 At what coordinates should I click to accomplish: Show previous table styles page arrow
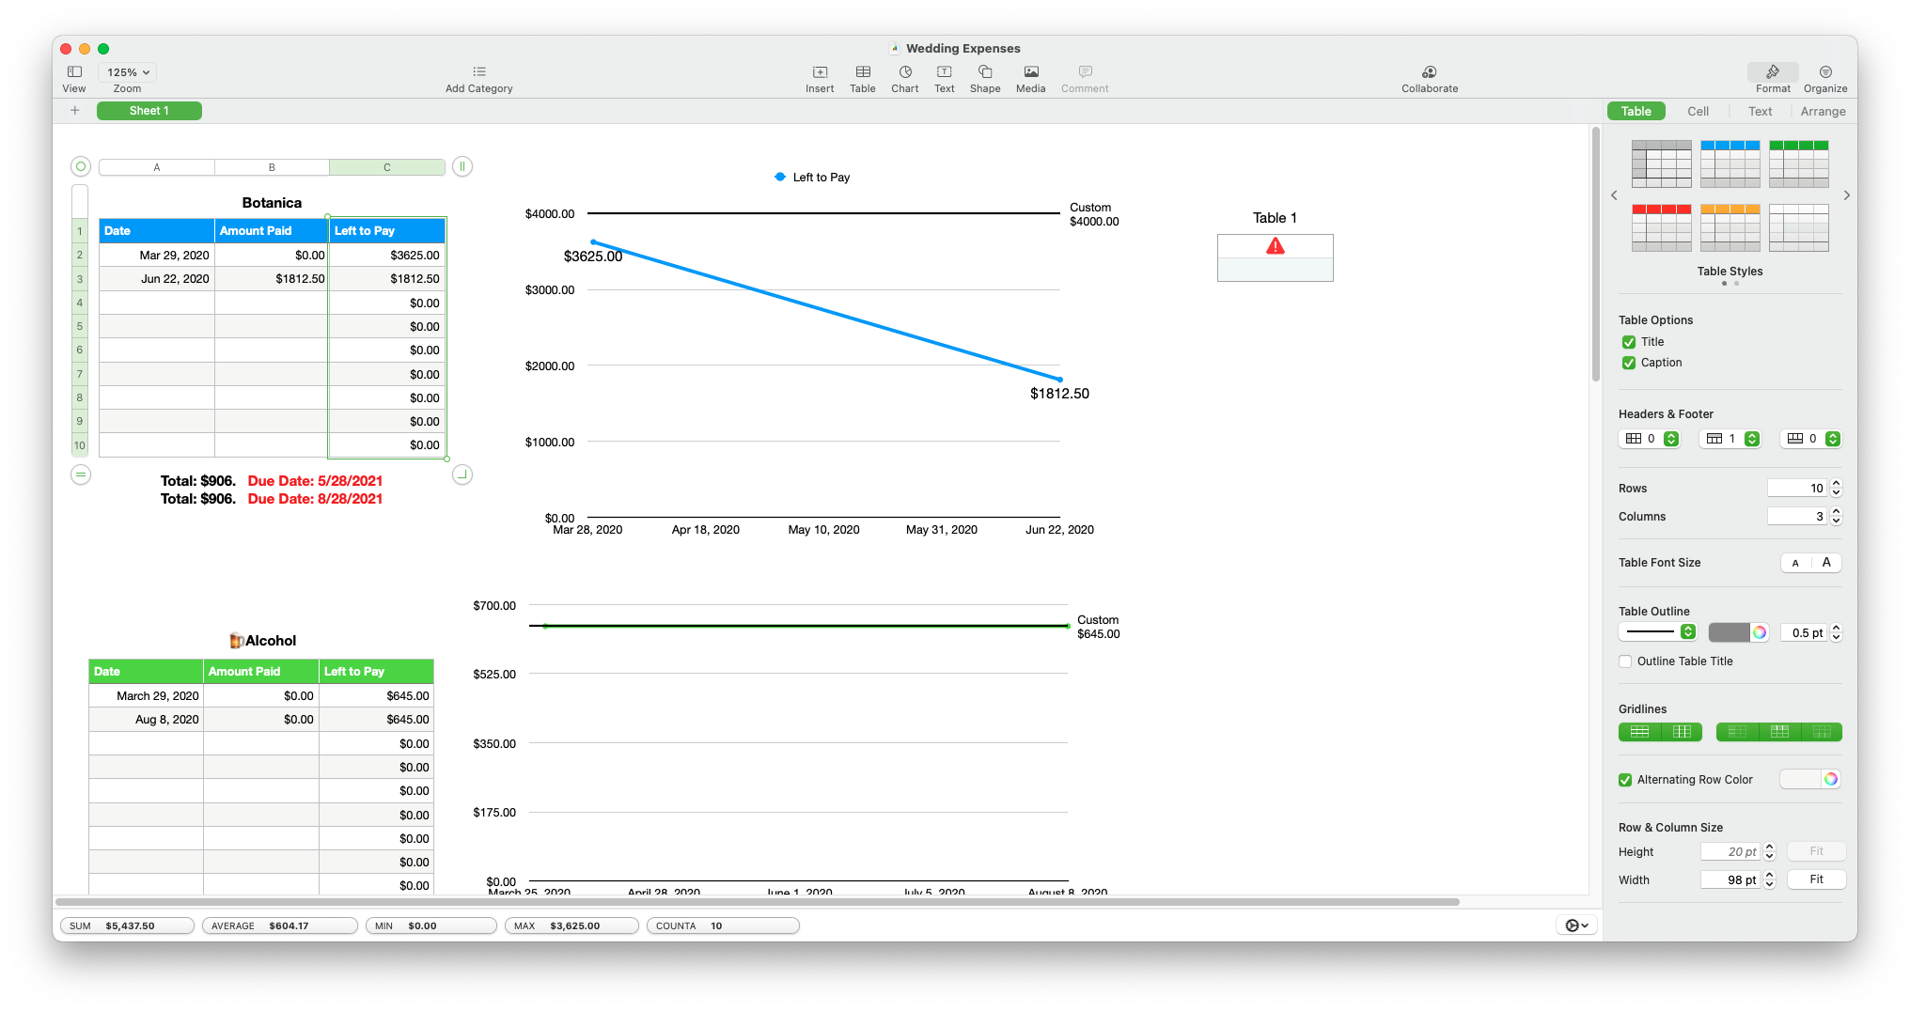coord(1614,195)
